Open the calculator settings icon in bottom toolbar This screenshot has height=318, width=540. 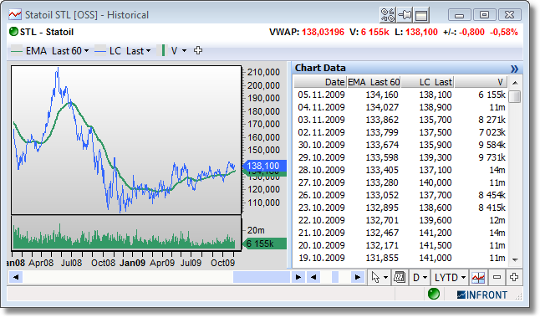400,277
